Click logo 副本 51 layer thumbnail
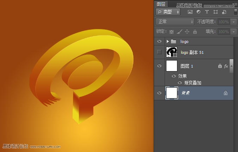The image size is (238, 152). [172, 52]
